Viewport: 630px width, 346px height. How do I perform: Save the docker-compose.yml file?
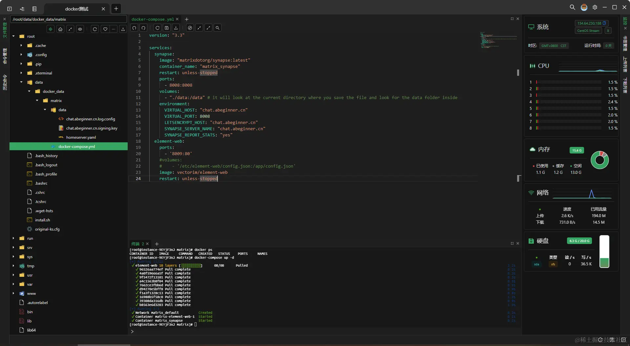click(167, 28)
